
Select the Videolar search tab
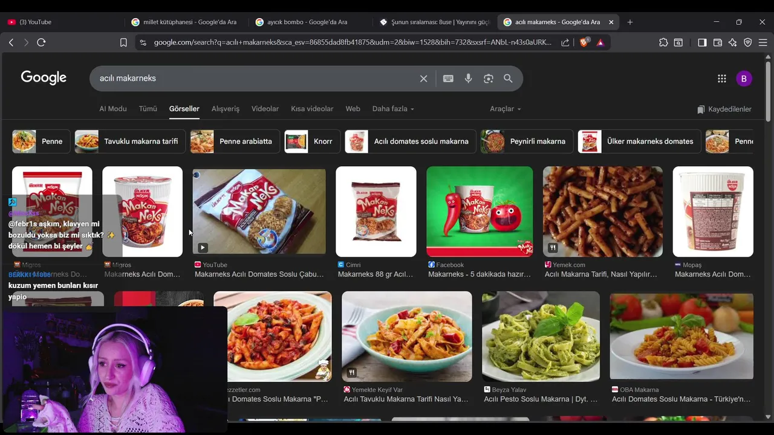[265, 109]
